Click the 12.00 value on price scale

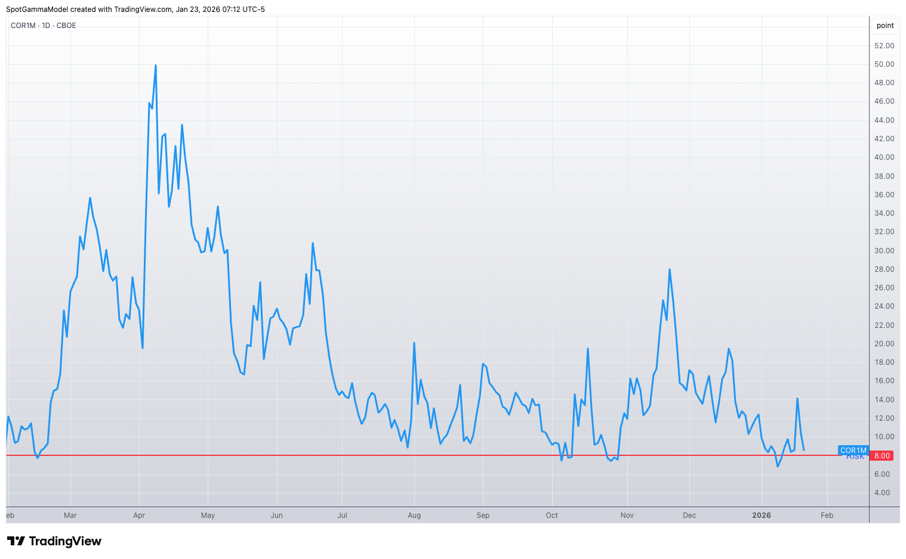click(x=884, y=418)
